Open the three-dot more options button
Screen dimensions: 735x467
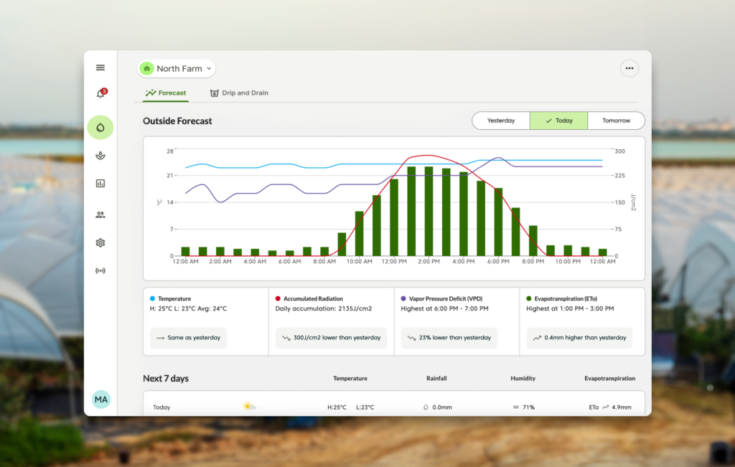click(x=629, y=69)
